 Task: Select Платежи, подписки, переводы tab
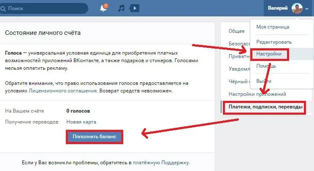click(265, 107)
